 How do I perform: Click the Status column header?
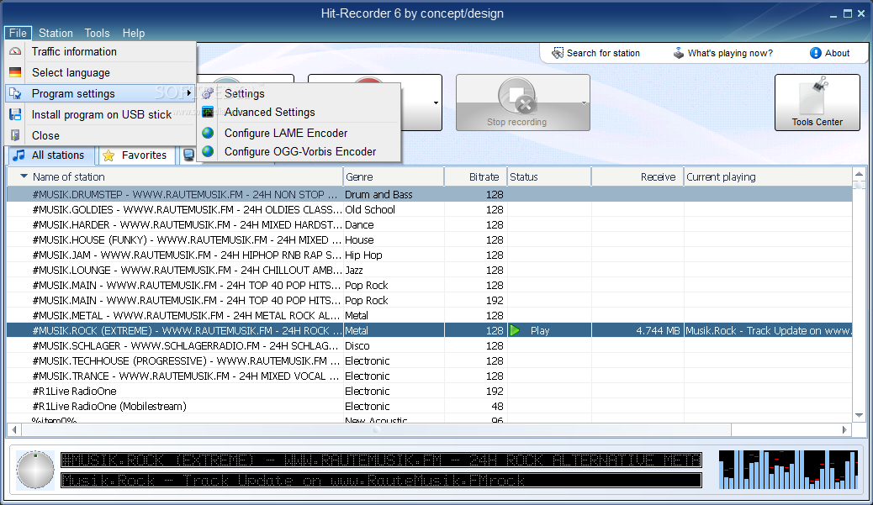(549, 176)
